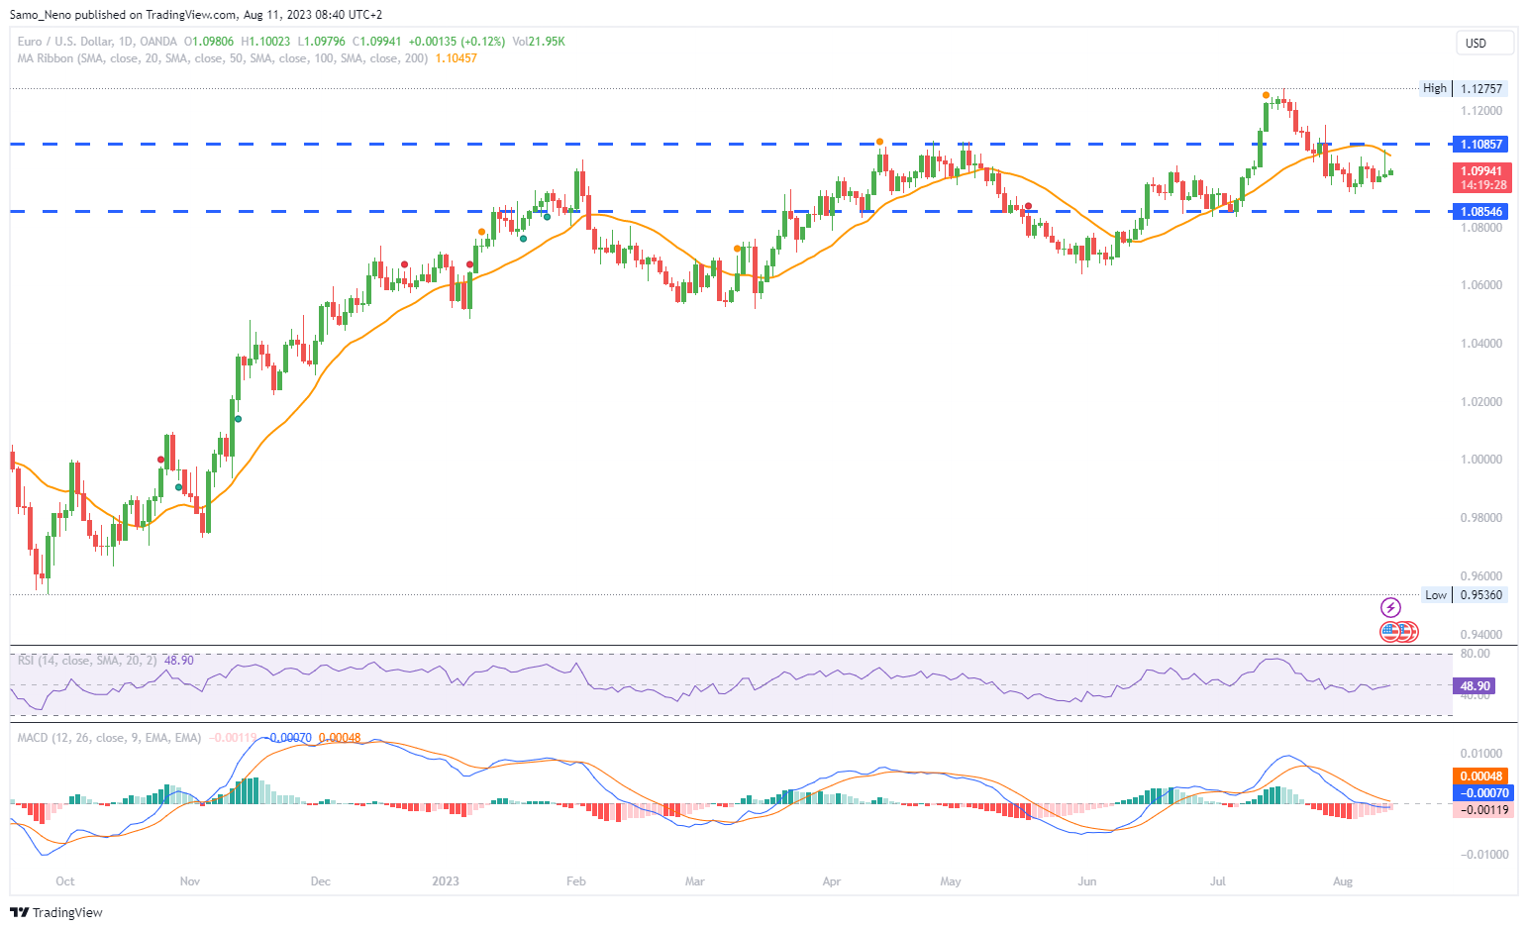Click the current price label 1.09941
Image resolution: width=1528 pixels, height=930 pixels.
tap(1481, 171)
